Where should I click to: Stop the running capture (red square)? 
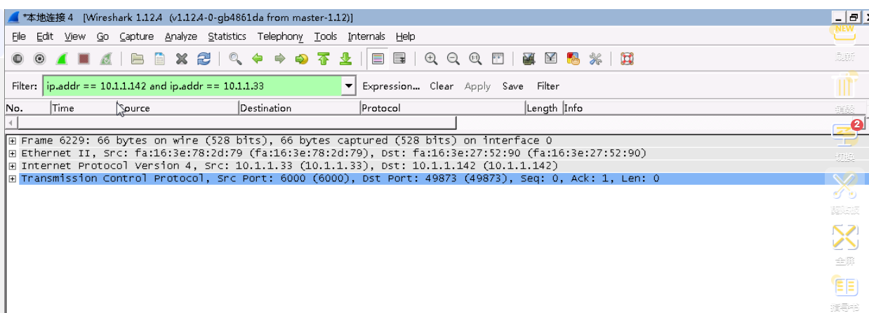(84, 60)
